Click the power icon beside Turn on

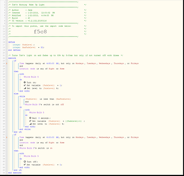(x=25, y=82)
